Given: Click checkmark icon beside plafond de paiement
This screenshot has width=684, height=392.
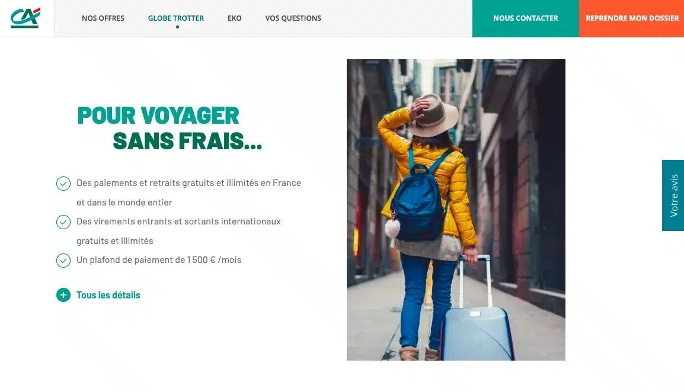Looking at the screenshot, I should click(x=63, y=261).
